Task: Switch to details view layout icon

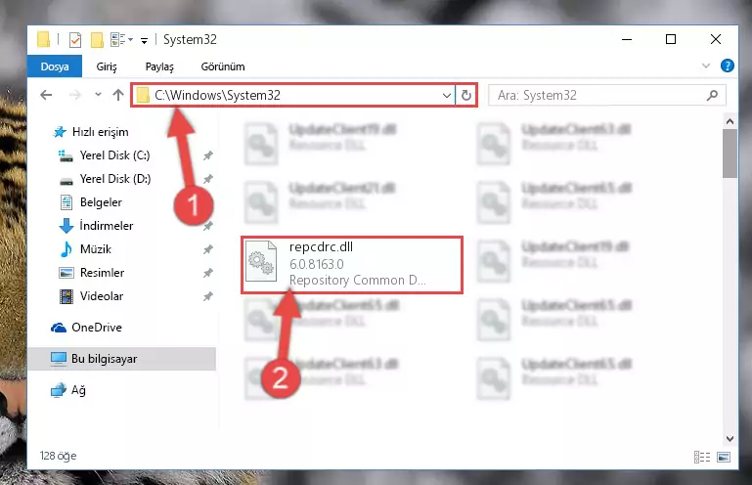Action: [x=702, y=458]
